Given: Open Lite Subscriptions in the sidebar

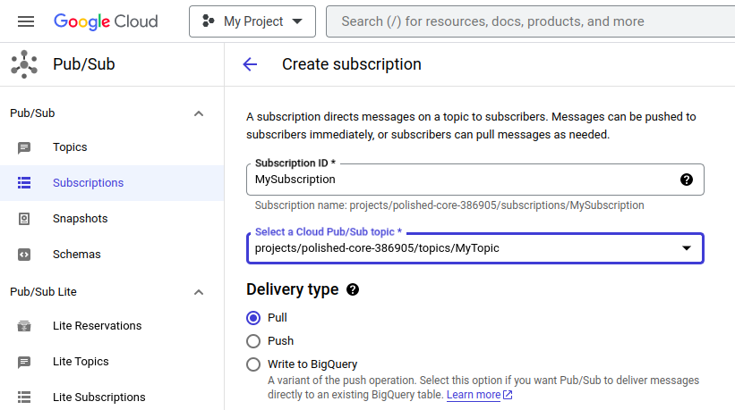Looking at the screenshot, I should pyautogui.click(x=98, y=397).
